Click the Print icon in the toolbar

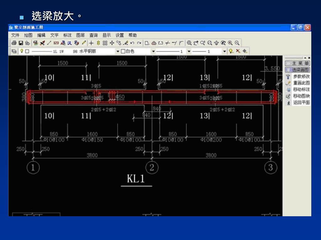pyautogui.click(x=14, y=43)
